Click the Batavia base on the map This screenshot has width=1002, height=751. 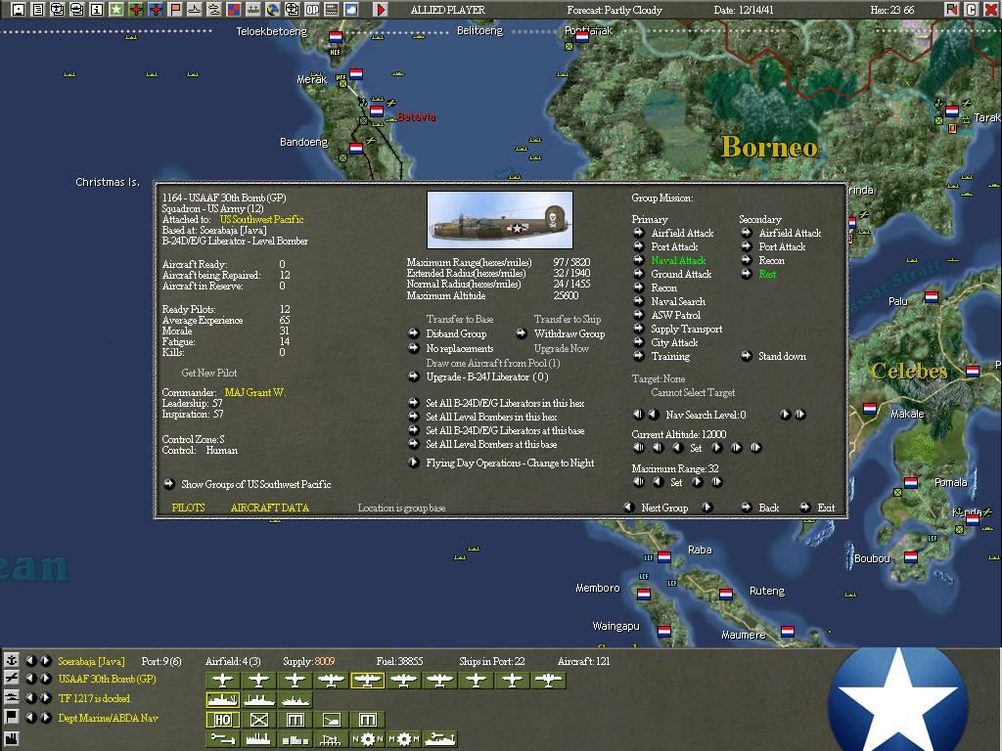(377, 112)
